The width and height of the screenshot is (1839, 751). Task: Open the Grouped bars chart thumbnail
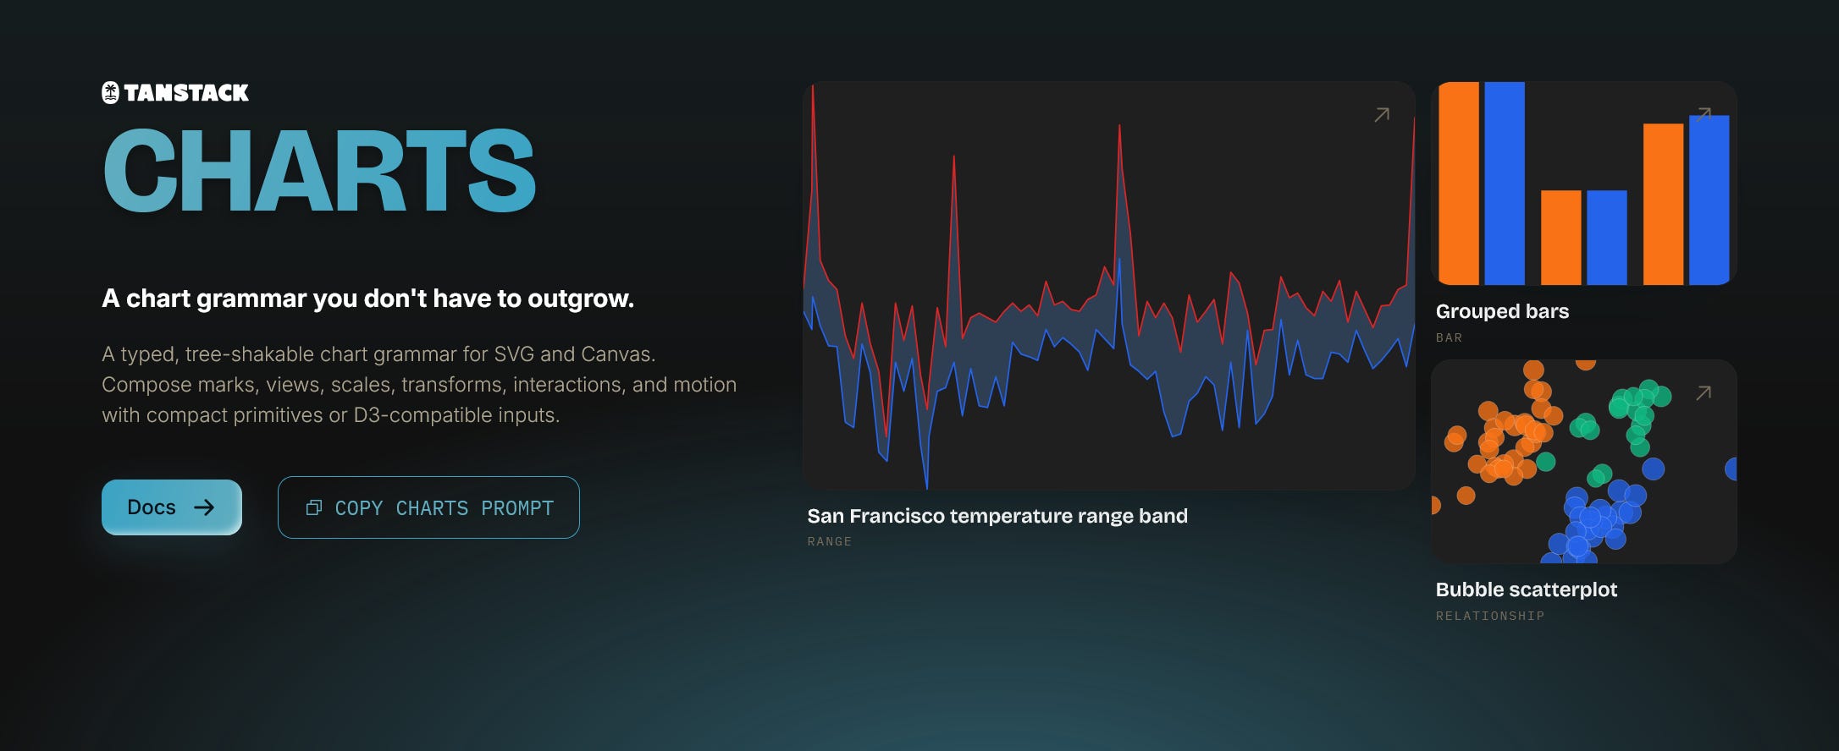tap(1584, 184)
